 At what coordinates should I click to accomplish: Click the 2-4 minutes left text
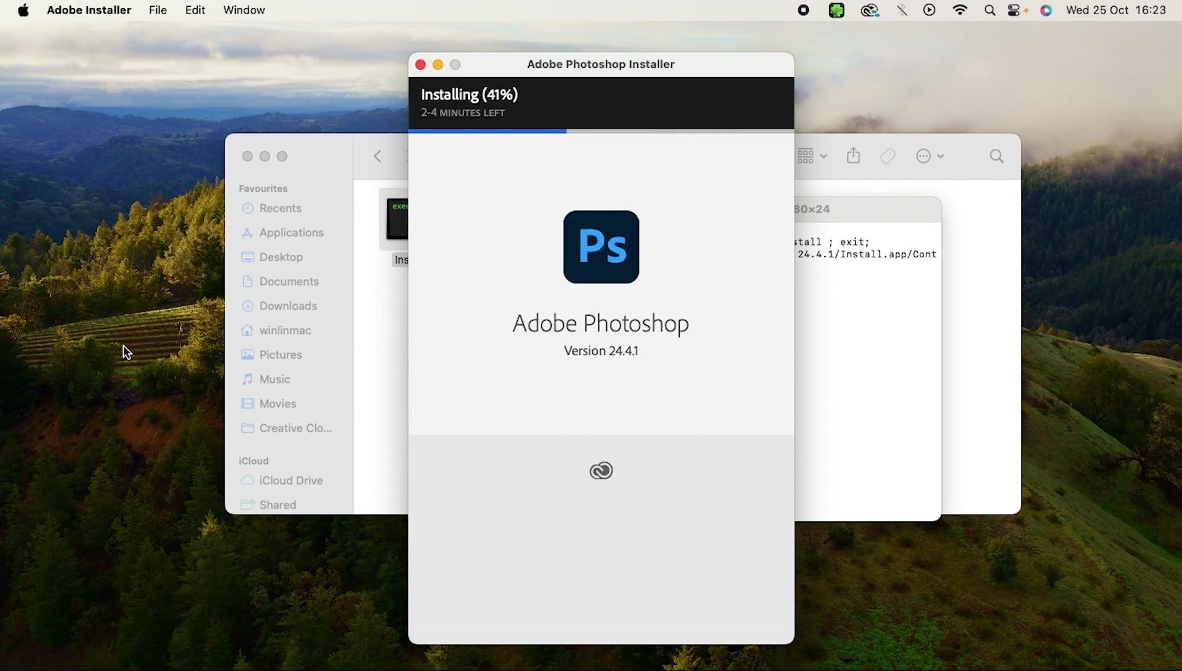click(463, 113)
